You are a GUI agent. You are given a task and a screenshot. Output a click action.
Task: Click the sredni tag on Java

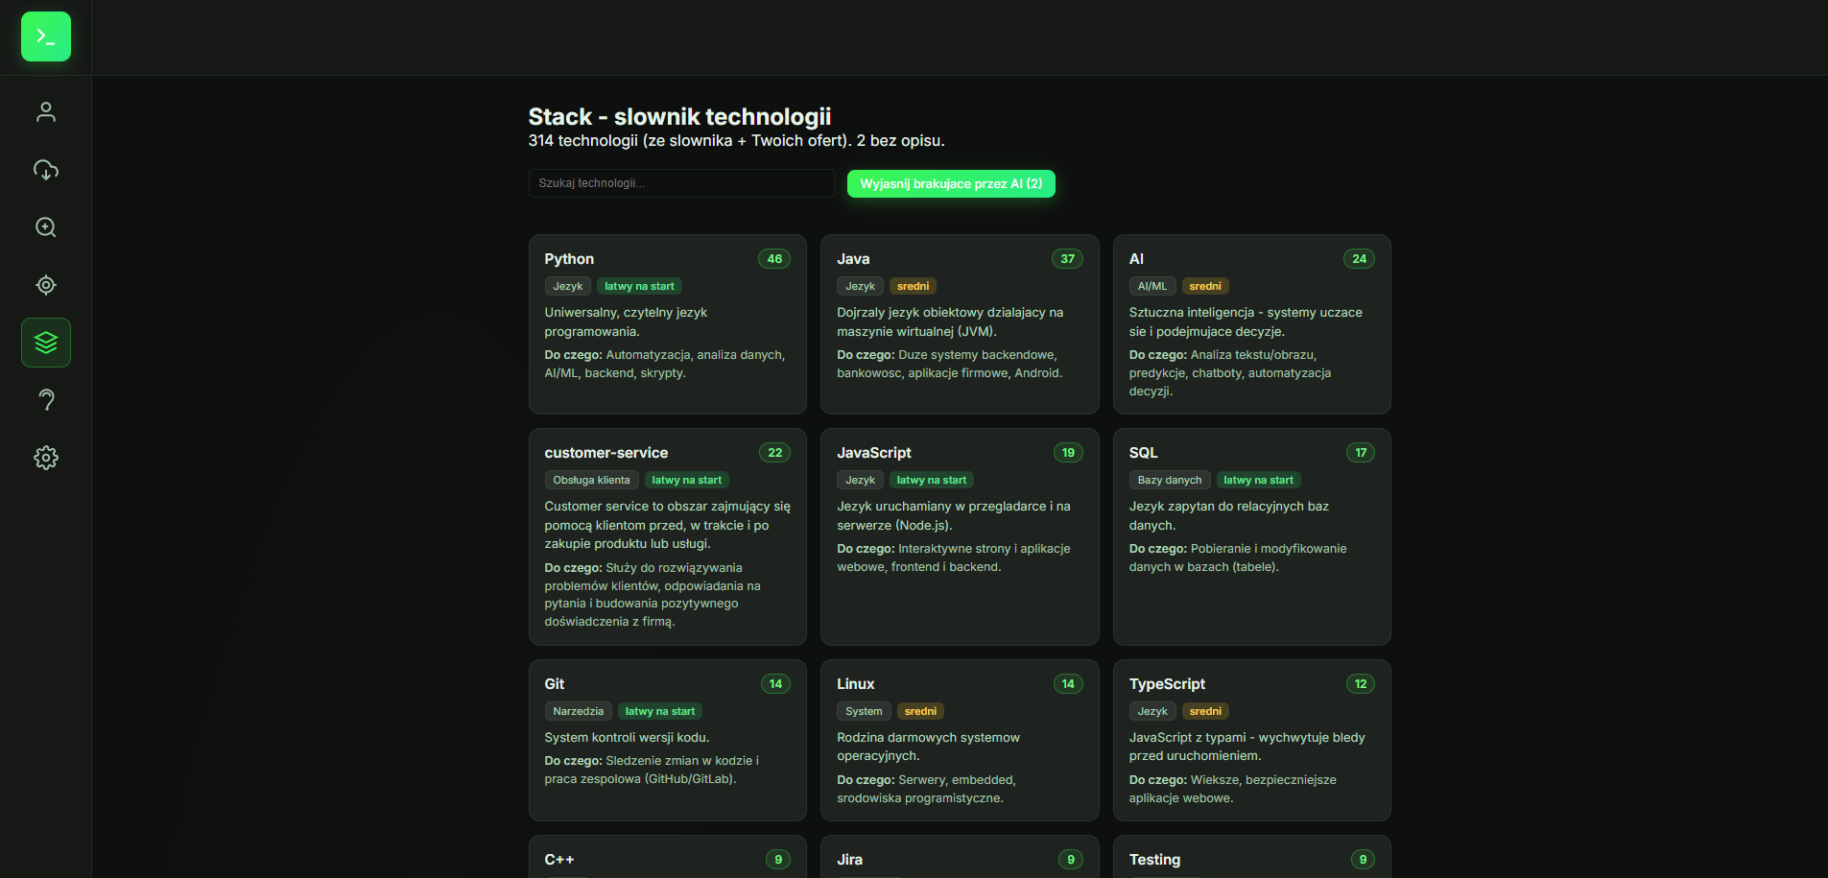tap(913, 286)
